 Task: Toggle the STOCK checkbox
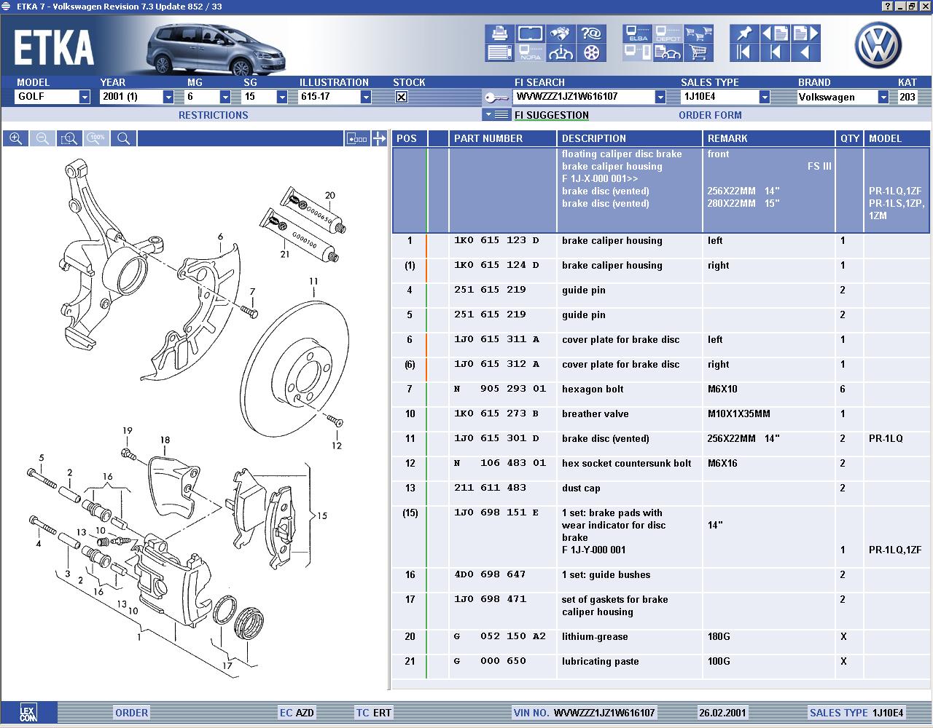(402, 97)
